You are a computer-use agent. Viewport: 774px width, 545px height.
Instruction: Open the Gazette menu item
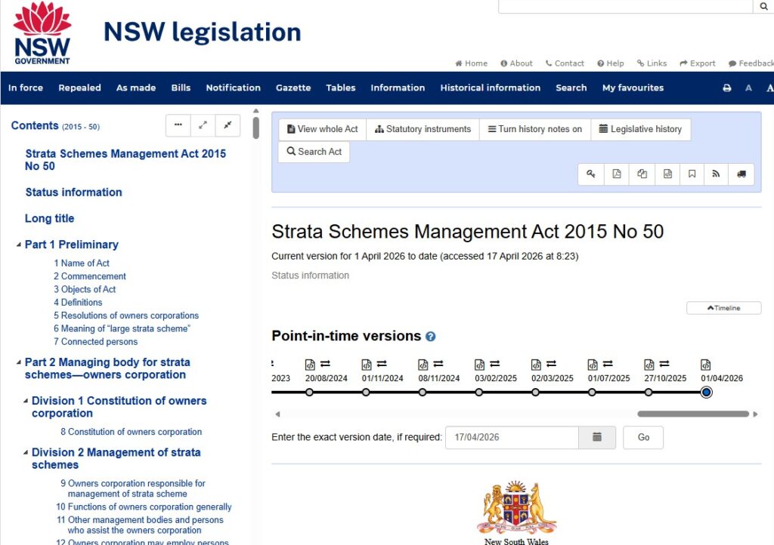click(x=293, y=88)
